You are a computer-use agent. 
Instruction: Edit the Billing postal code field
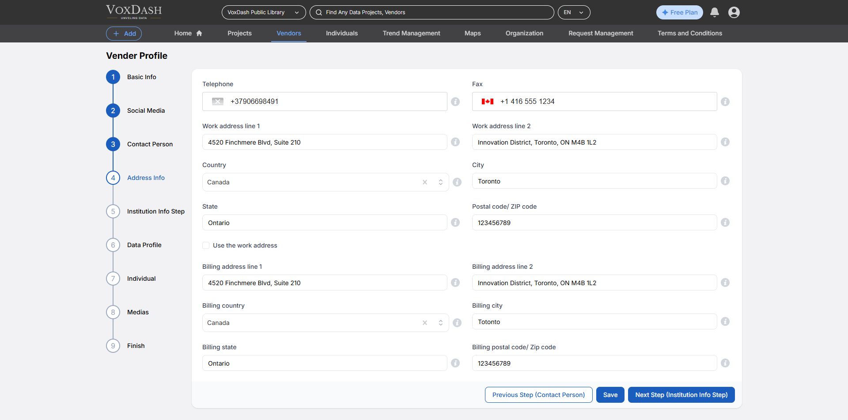click(594, 363)
